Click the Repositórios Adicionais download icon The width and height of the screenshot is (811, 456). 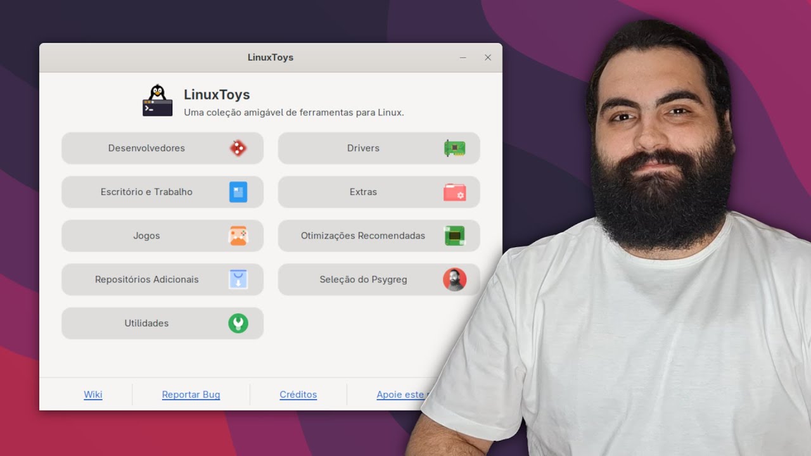point(238,279)
